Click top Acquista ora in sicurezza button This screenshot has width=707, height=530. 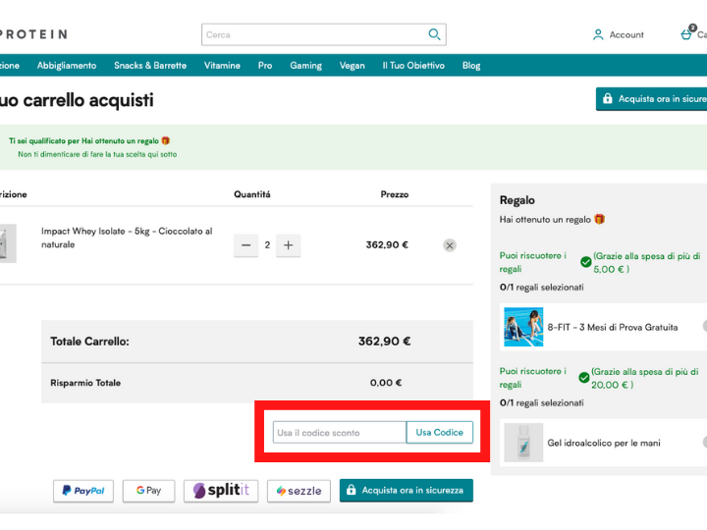(652, 99)
